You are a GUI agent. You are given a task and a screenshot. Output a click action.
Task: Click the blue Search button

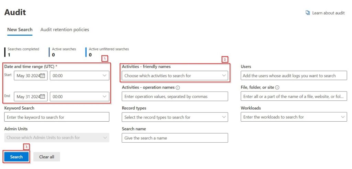click(16, 157)
